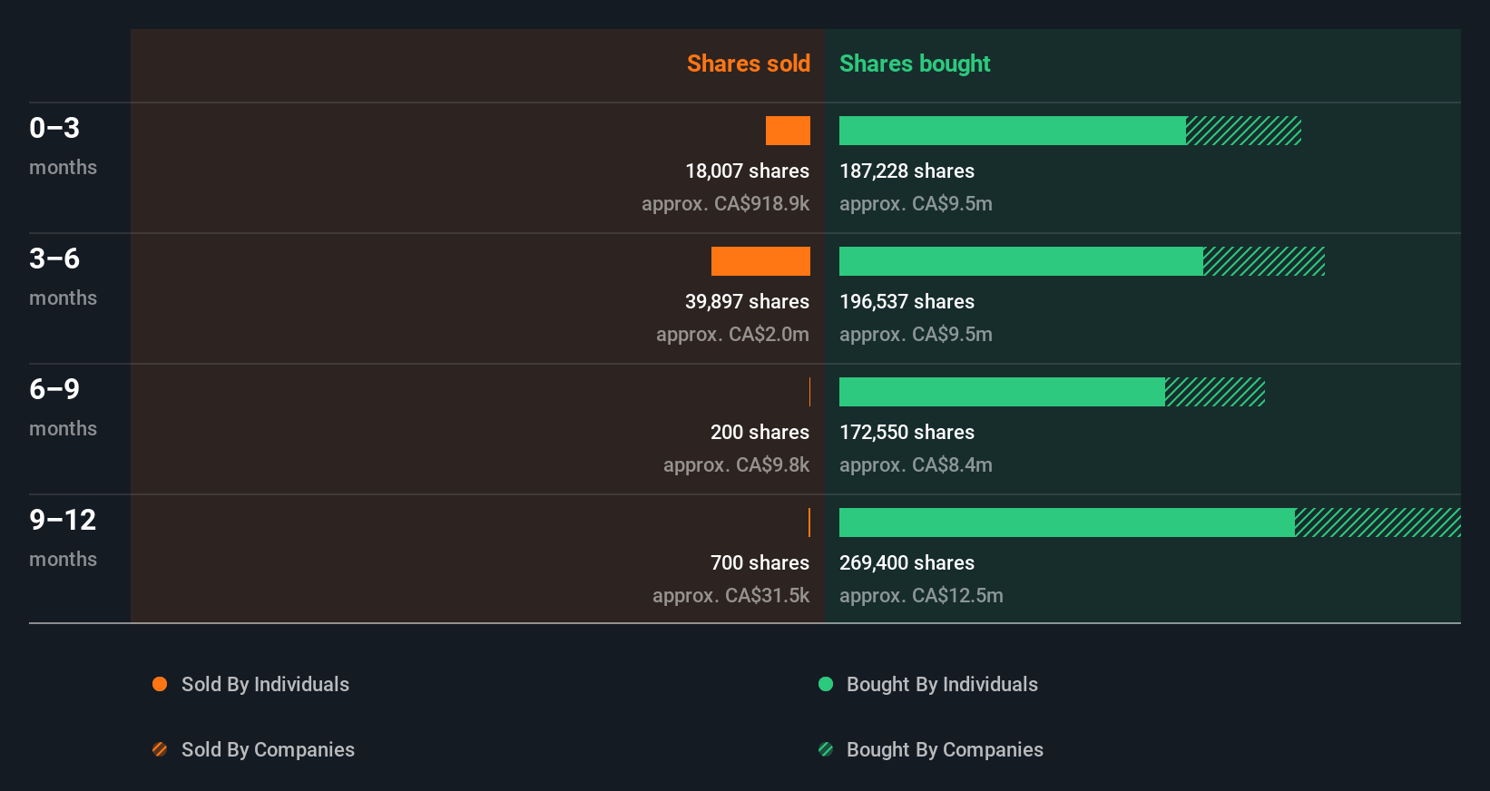Click the approx. CA$12.5m value
The image size is (1490, 791).
point(921,595)
